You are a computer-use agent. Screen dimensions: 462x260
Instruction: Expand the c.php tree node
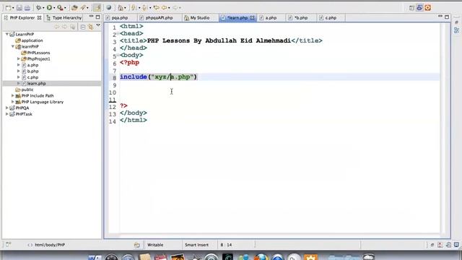pos(19,77)
